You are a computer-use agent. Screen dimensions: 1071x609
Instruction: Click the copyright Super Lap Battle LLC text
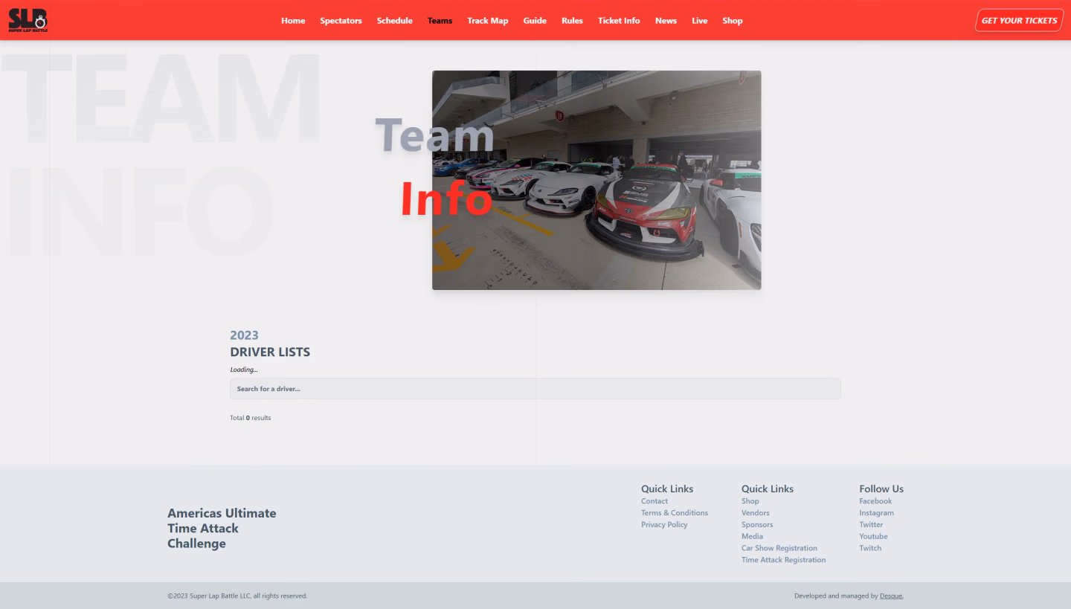(237, 596)
